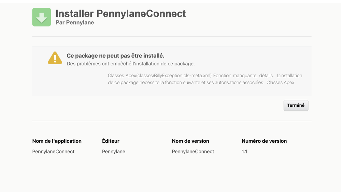Screen dimensions: 341x192
Task: Click the Nom de l'application column label
Action: [57, 141]
